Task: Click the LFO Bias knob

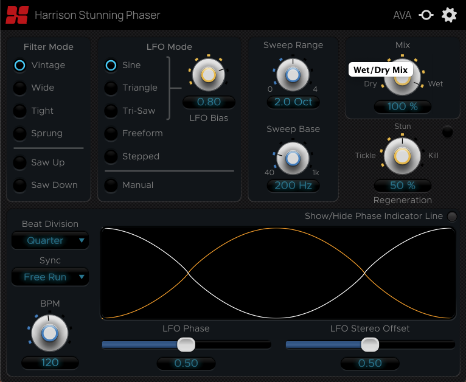Action: point(208,75)
